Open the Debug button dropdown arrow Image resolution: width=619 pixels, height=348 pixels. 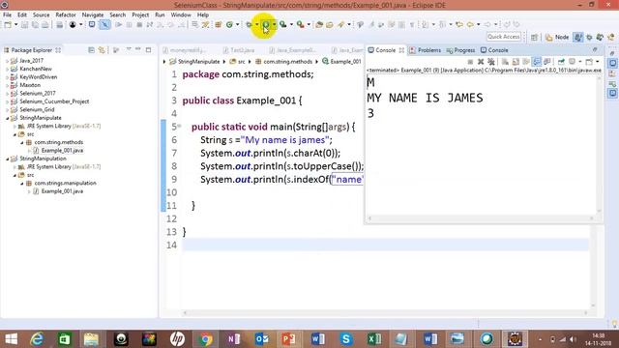coord(256,24)
